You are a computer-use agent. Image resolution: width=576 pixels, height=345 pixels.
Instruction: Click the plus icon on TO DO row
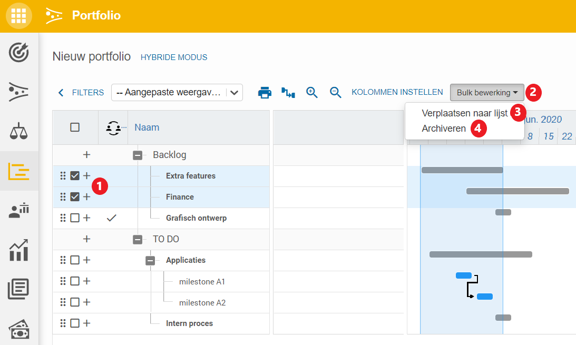(87, 239)
